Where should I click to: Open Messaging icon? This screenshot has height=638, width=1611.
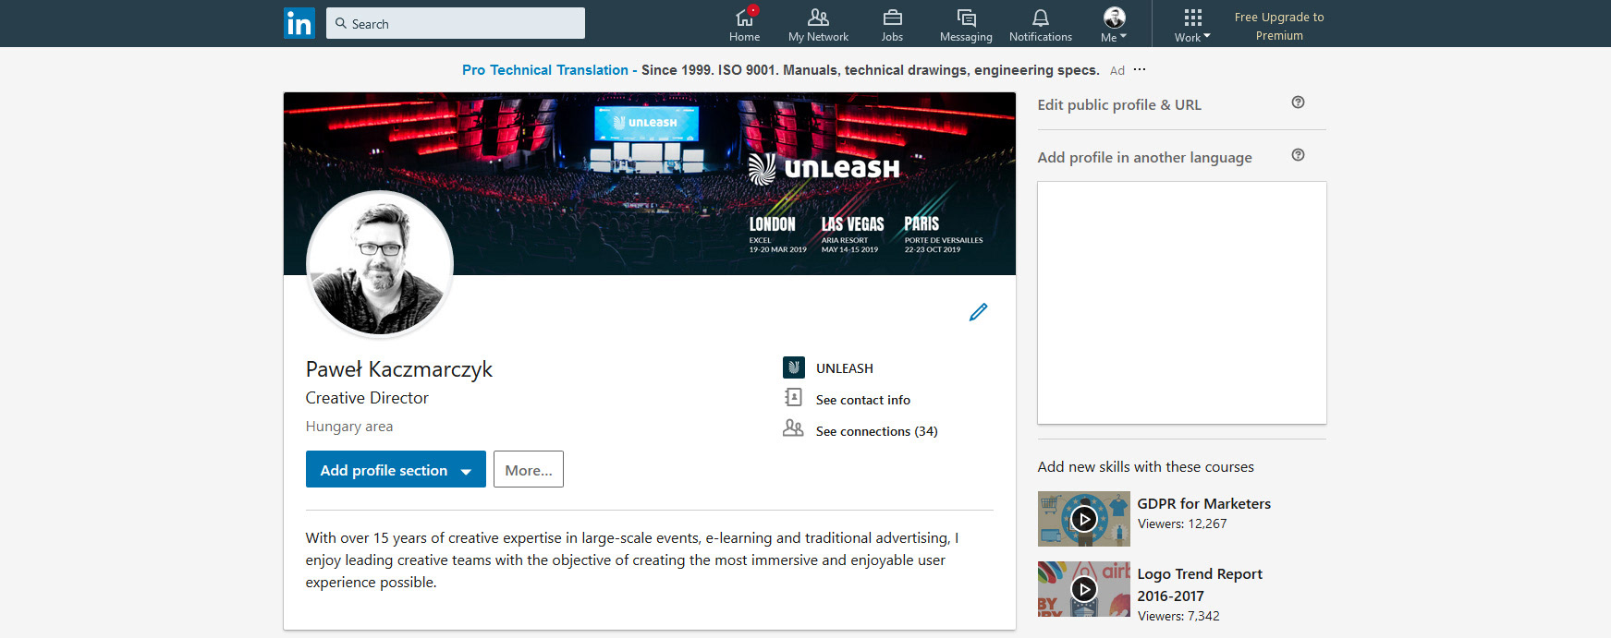point(966,25)
